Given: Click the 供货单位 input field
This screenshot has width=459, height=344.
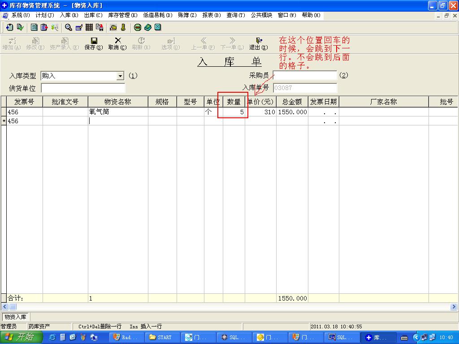Looking at the screenshot, I should coord(83,88).
